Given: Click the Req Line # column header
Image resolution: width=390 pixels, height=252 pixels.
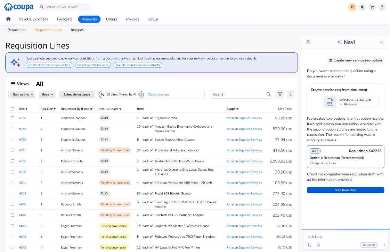Looking at the screenshot, I should click(x=48, y=109).
